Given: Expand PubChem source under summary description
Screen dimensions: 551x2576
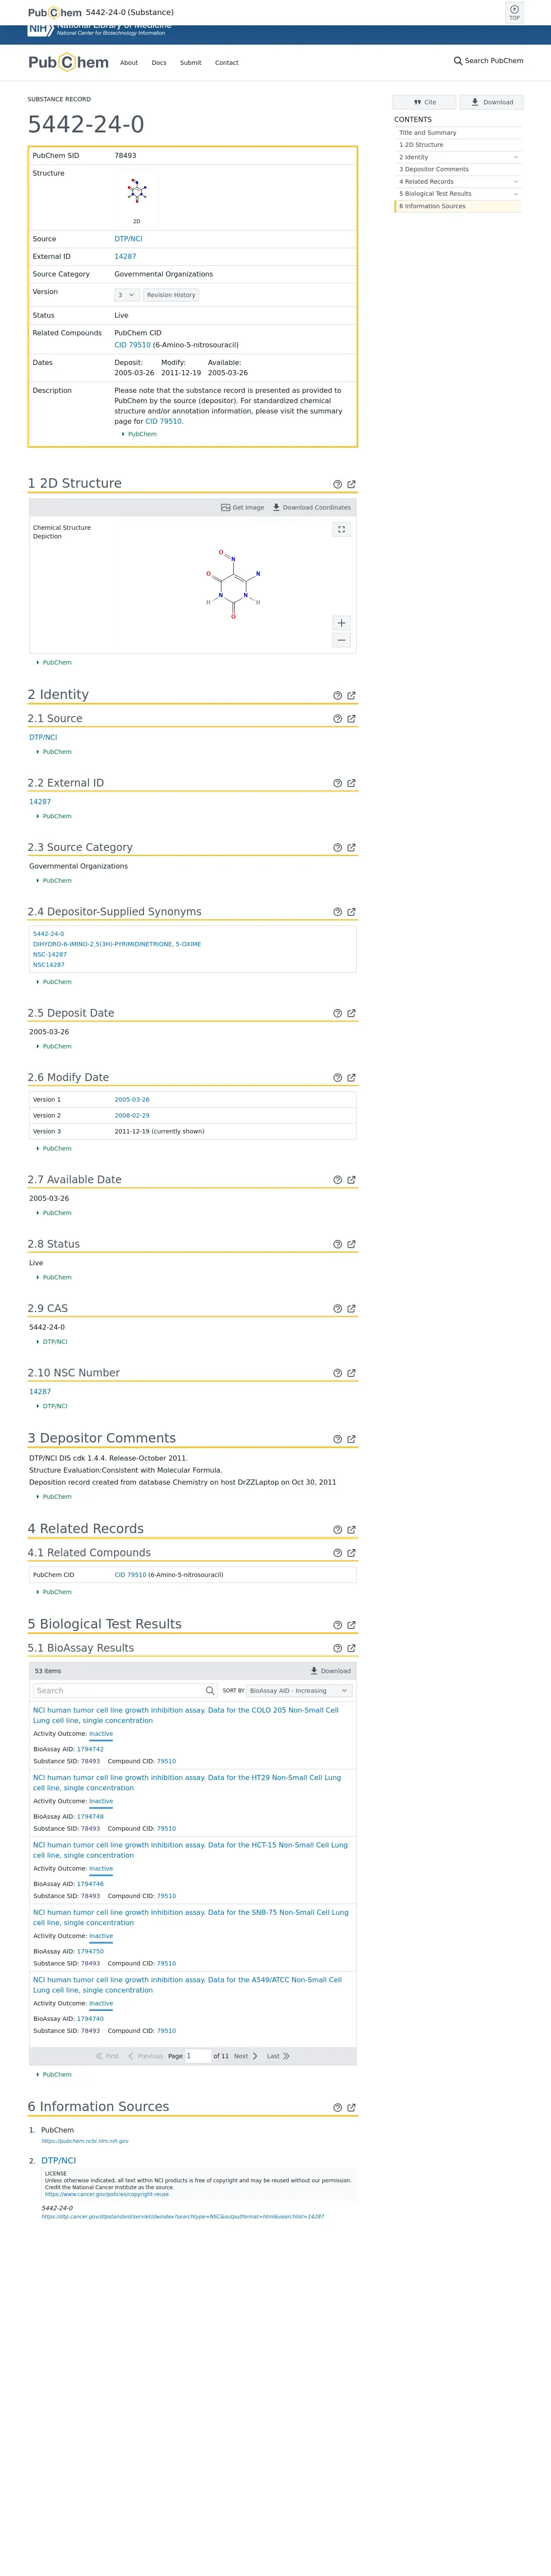Looking at the screenshot, I should [140, 434].
